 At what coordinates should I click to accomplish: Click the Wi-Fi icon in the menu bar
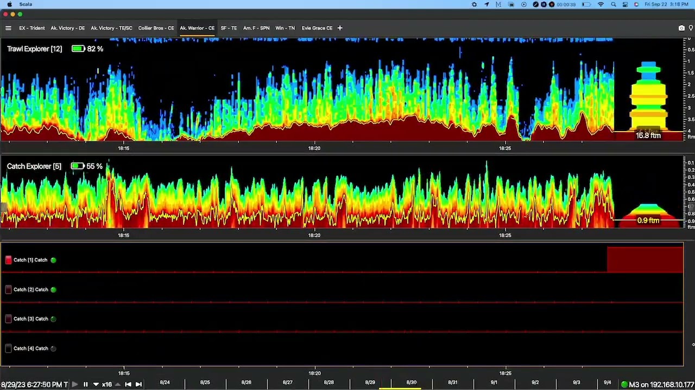[601, 4]
